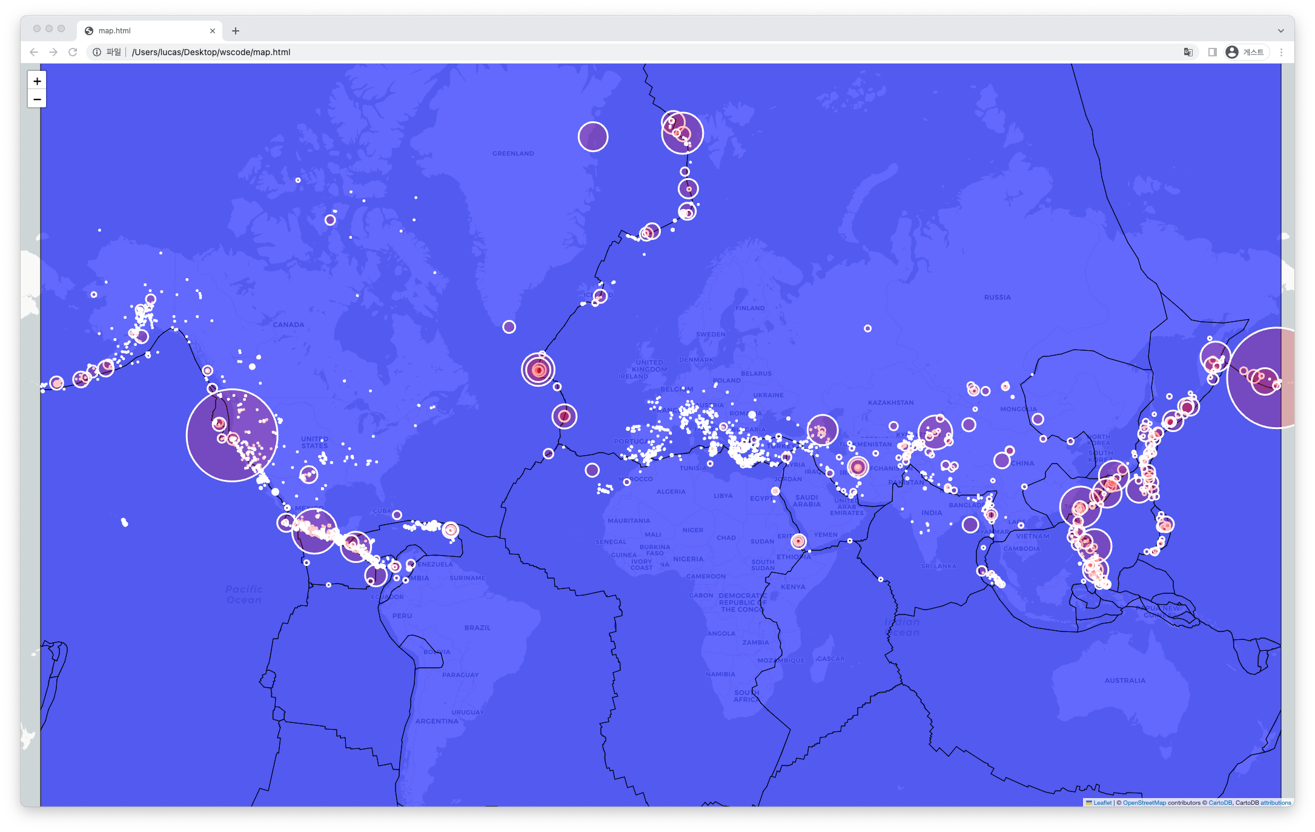Go back to previous page

click(34, 52)
